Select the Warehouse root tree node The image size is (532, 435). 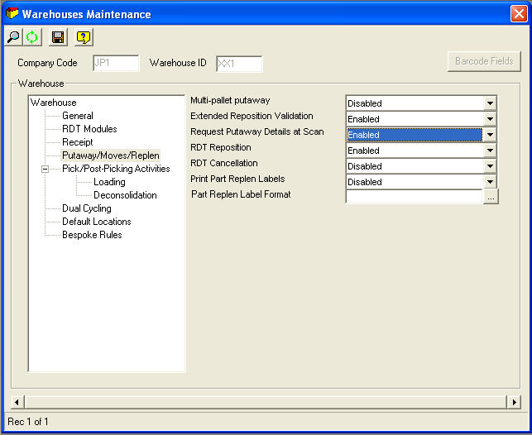click(x=53, y=103)
